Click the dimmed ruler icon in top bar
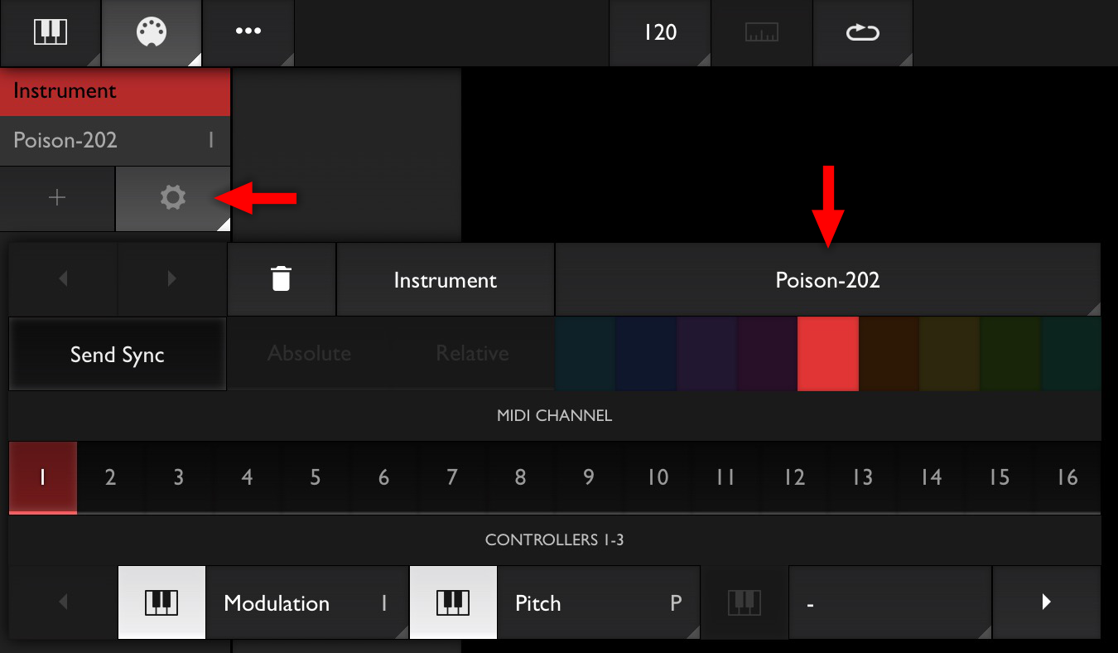The width and height of the screenshot is (1118, 653). pos(761,32)
